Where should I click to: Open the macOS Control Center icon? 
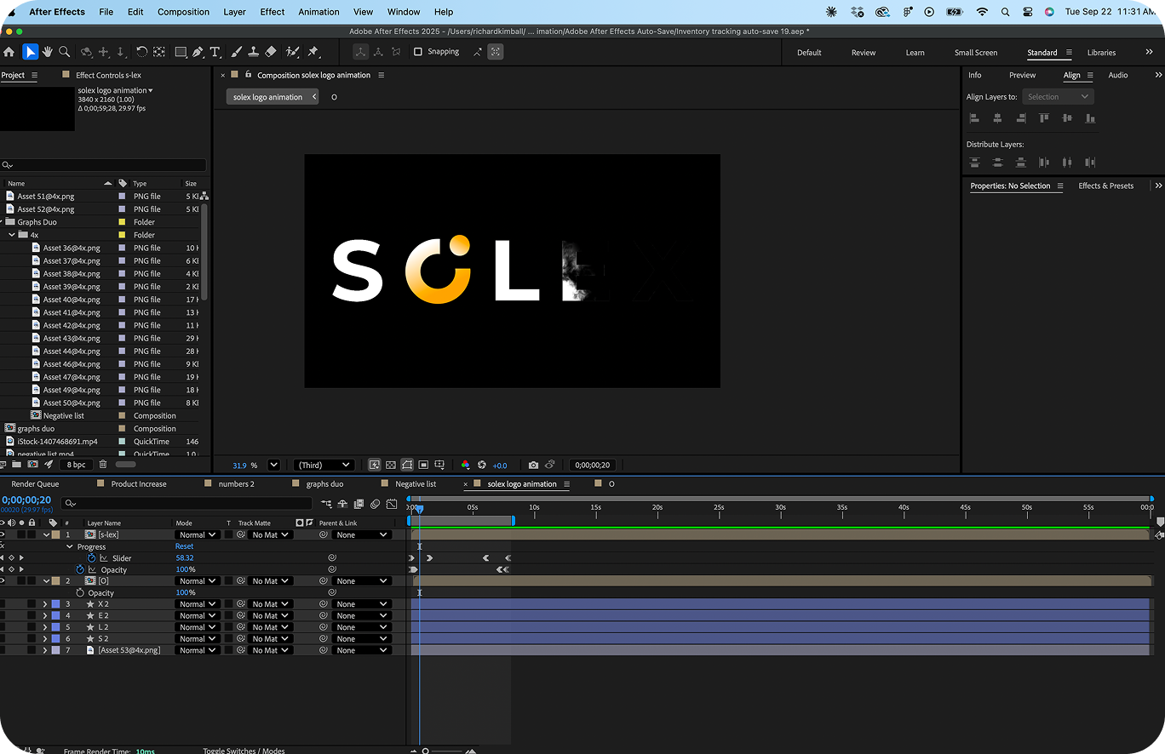1027,12
